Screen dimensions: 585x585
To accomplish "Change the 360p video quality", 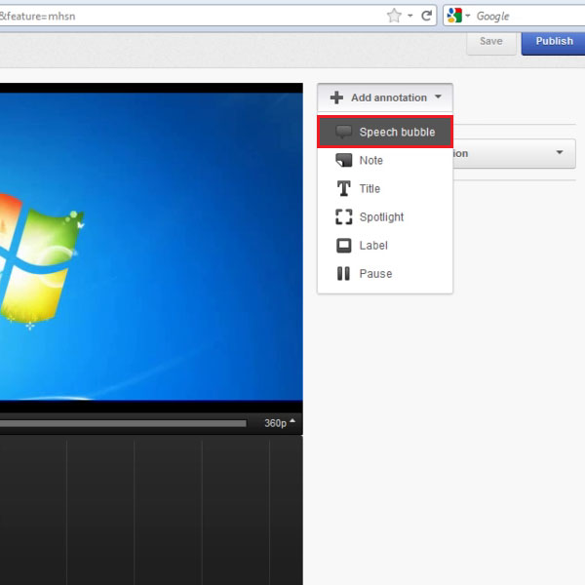I will 280,423.
